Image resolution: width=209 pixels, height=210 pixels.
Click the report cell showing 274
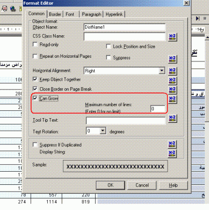point(22,202)
